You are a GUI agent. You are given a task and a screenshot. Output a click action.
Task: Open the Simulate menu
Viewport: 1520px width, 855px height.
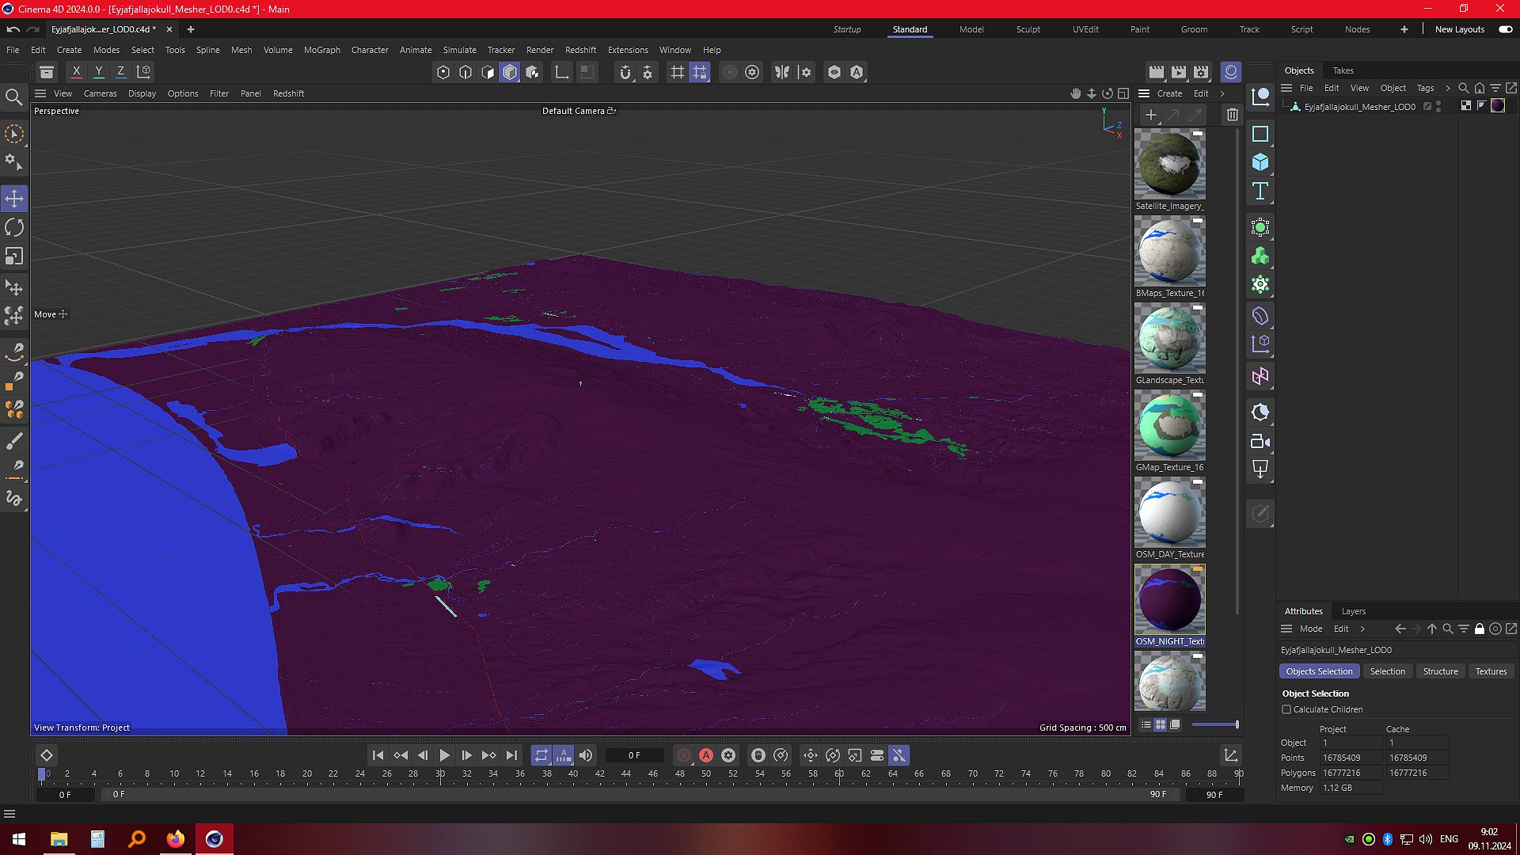point(459,50)
